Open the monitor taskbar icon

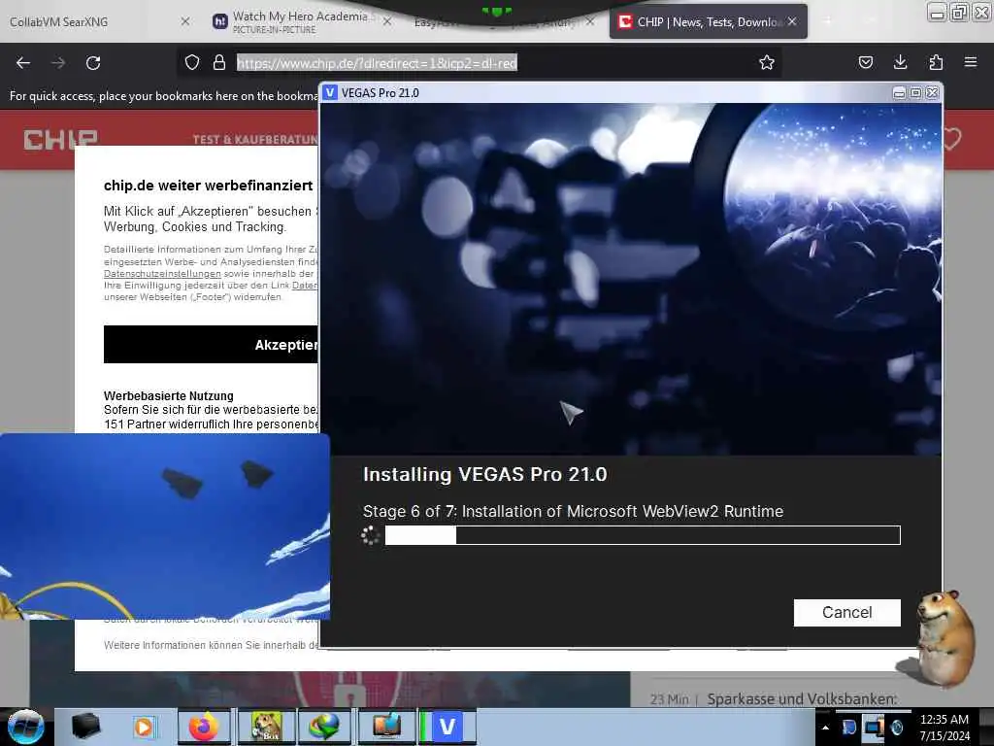click(x=386, y=727)
